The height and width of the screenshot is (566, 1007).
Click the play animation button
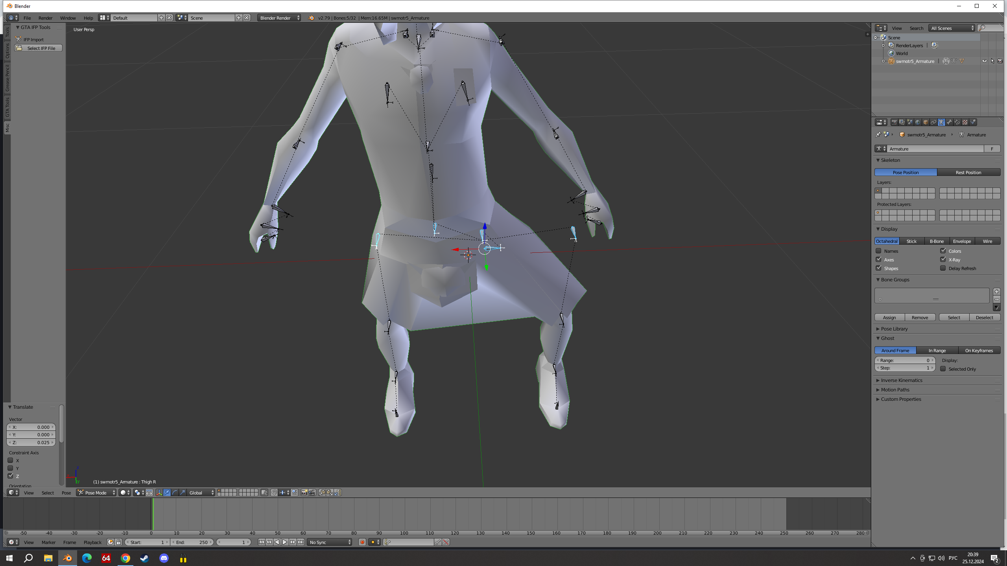[x=285, y=542]
